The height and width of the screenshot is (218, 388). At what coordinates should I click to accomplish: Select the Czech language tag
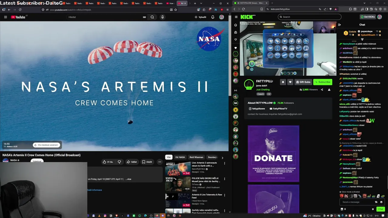(x=260, y=94)
